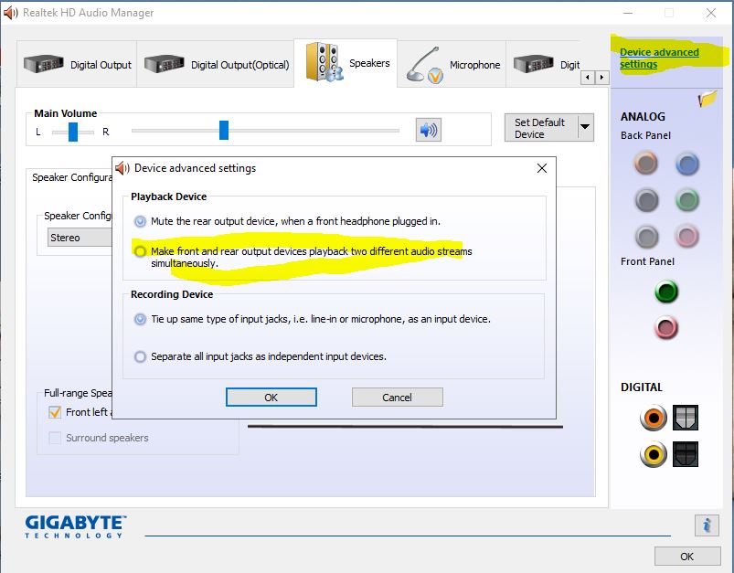This screenshot has height=573, width=734.
Task: Click the mute speaker icon beside Main Volume
Action: tap(428, 130)
